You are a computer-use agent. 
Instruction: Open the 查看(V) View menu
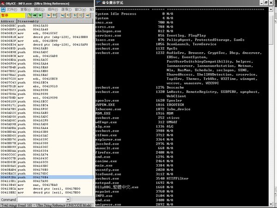[x=25, y=9]
